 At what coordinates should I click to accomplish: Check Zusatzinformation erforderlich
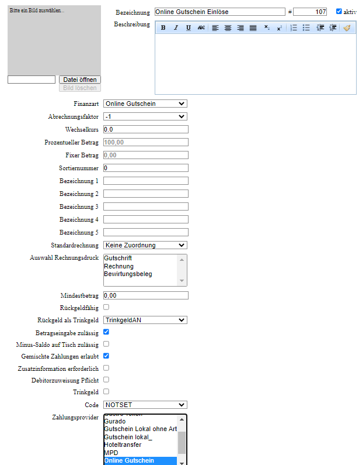coord(106,368)
